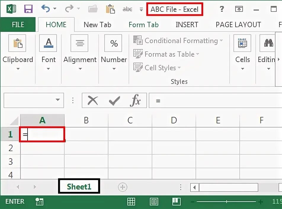282x209 pixels.
Task: Open the redo history dropdown arrow
Action: (x=78, y=9)
